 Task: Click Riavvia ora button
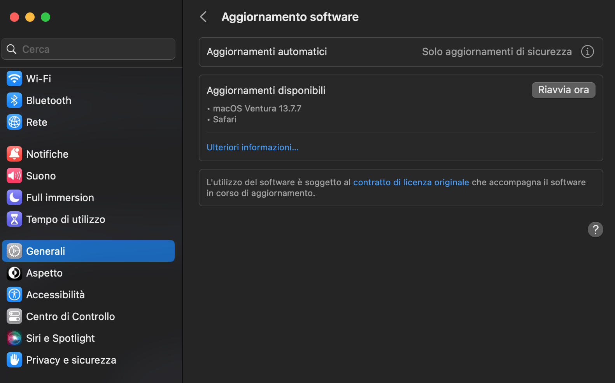563,90
